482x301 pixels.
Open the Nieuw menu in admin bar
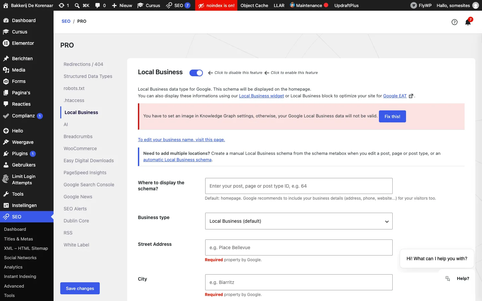[x=122, y=5]
